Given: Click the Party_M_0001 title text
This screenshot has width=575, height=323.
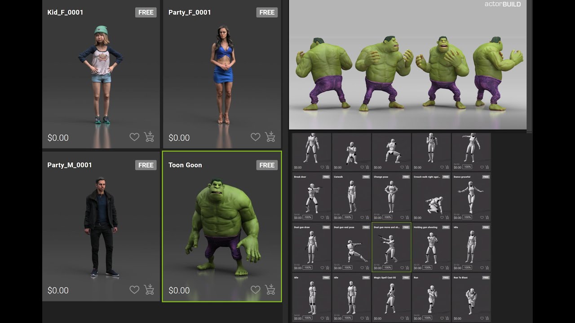Looking at the screenshot, I should [x=70, y=165].
